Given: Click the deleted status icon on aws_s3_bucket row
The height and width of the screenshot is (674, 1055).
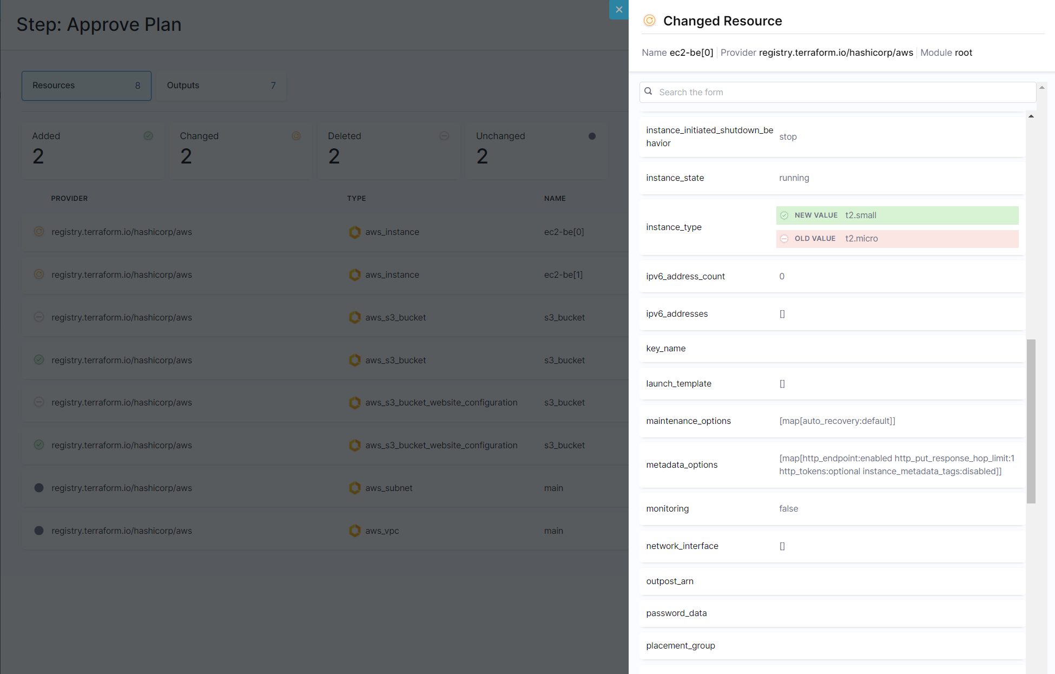Looking at the screenshot, I should click(x=39, y=317).
